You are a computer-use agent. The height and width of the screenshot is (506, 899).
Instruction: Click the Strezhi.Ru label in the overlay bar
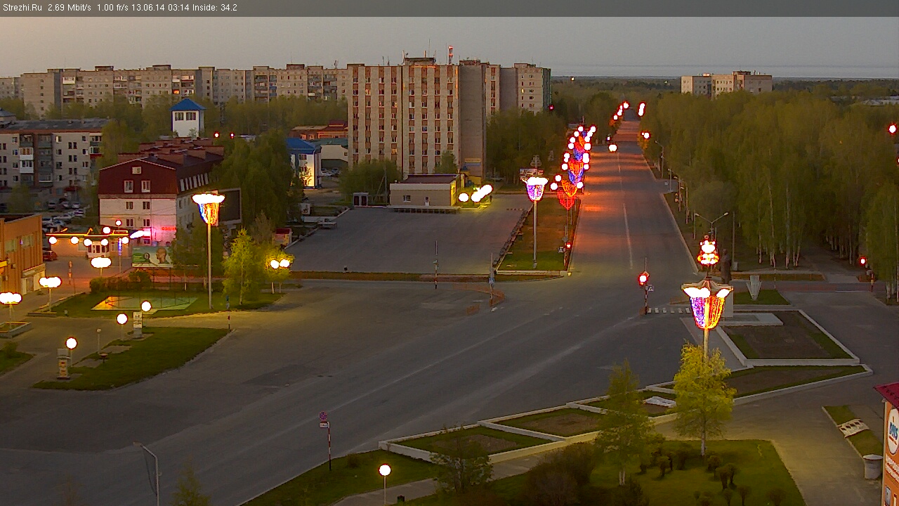[x=22, y=8]
